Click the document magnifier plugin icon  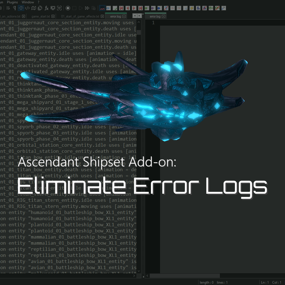point(185,8)
